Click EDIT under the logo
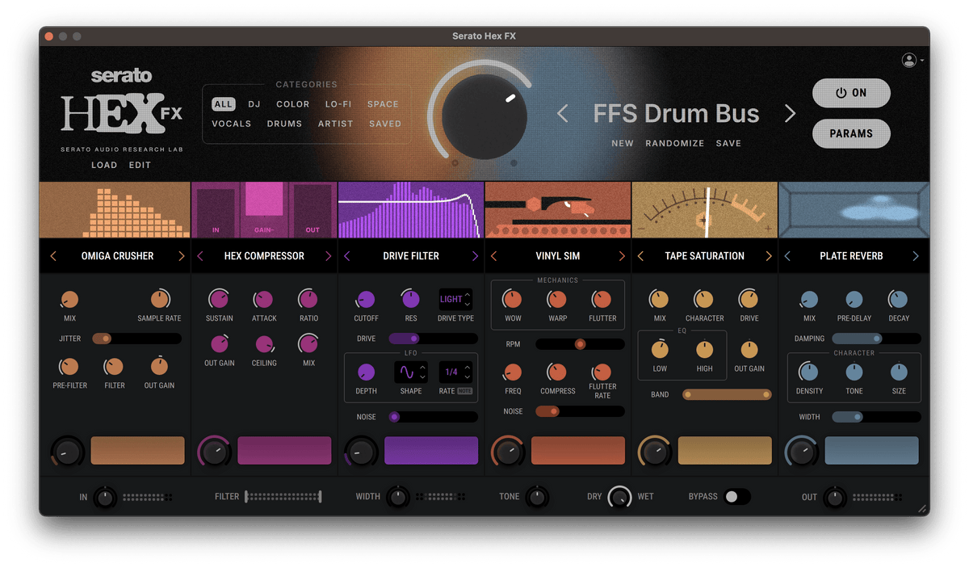The width and height of the screenshot is (969, 568). 140,165
